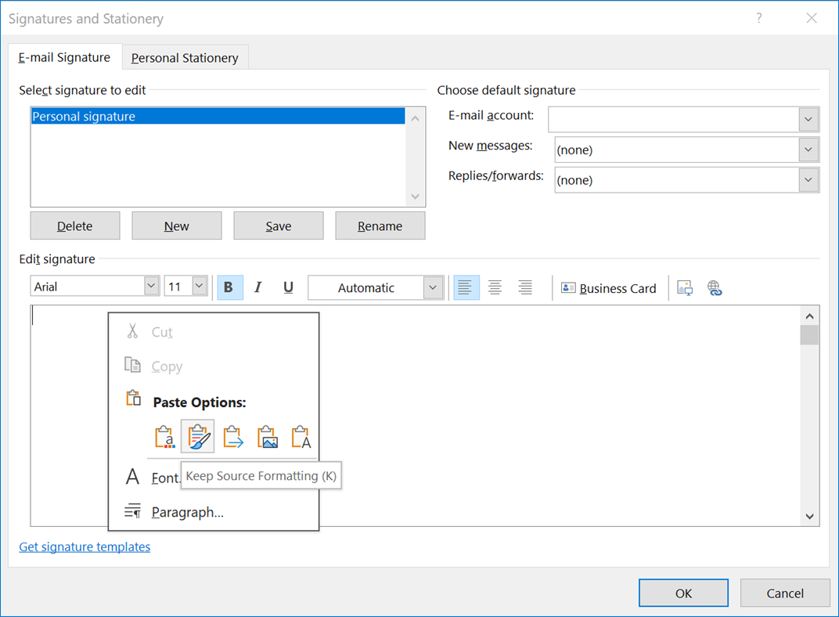Click the edit box scrollbar thumb

tap(809, 335)
